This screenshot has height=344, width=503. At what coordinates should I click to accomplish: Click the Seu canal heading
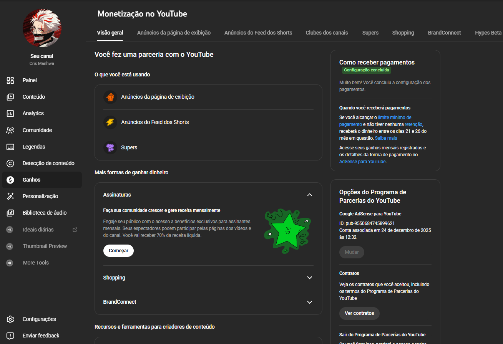coord(42,56)
